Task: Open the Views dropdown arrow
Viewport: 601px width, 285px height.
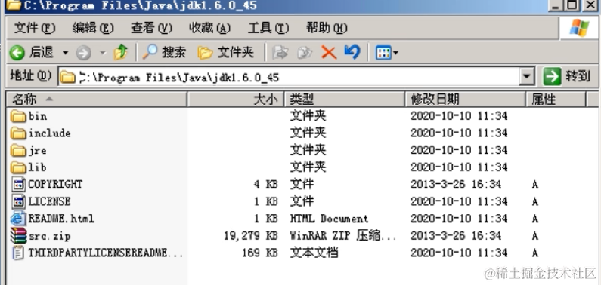Action: coord(395,53)
